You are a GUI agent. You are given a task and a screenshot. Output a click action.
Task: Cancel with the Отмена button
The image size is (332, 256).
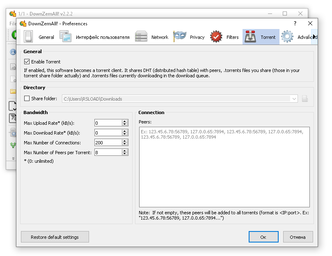(298, 237)
